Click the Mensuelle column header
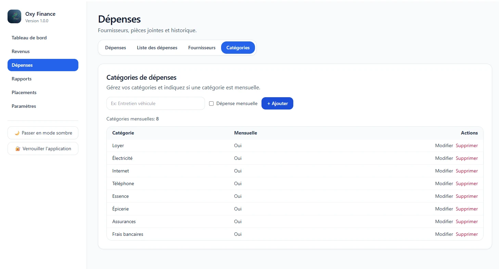This screenshot has height=269, width=499. (245, 133)
